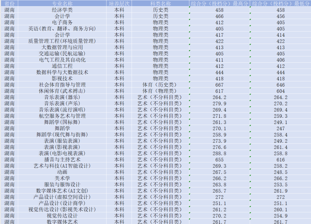Click the 音乐表演(流行演唱) cell
The width and height of the screenshot is (311, 224).
pyautogui.click(x=62, y=109)
